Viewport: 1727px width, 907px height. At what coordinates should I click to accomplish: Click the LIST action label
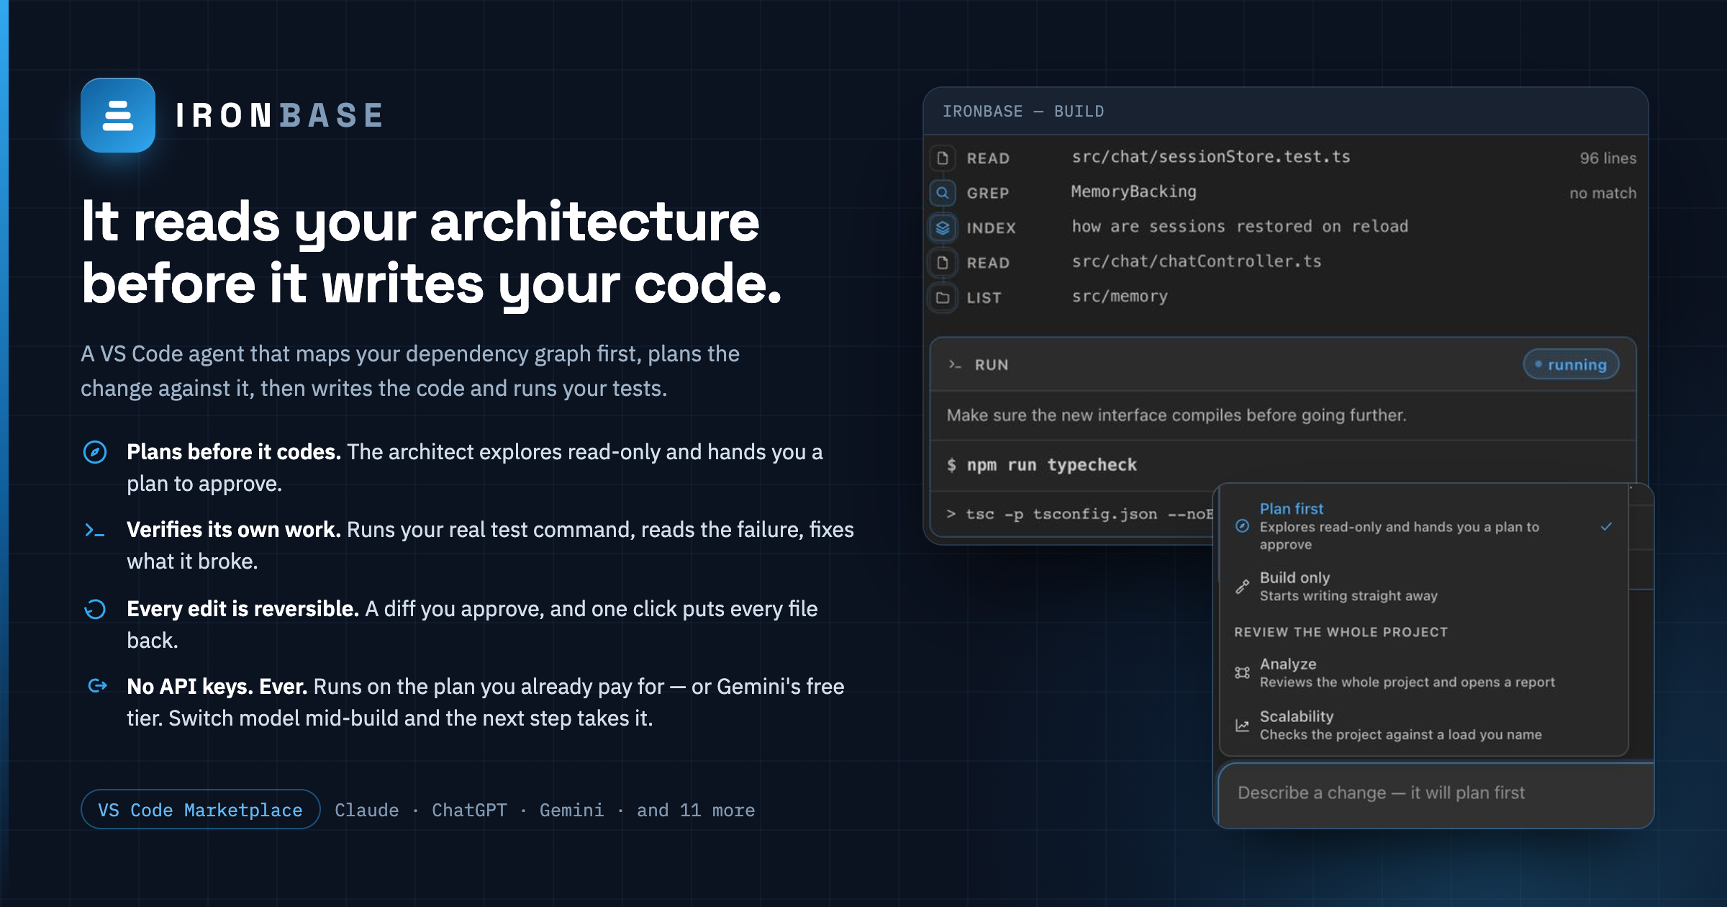(x=984, y=297)
